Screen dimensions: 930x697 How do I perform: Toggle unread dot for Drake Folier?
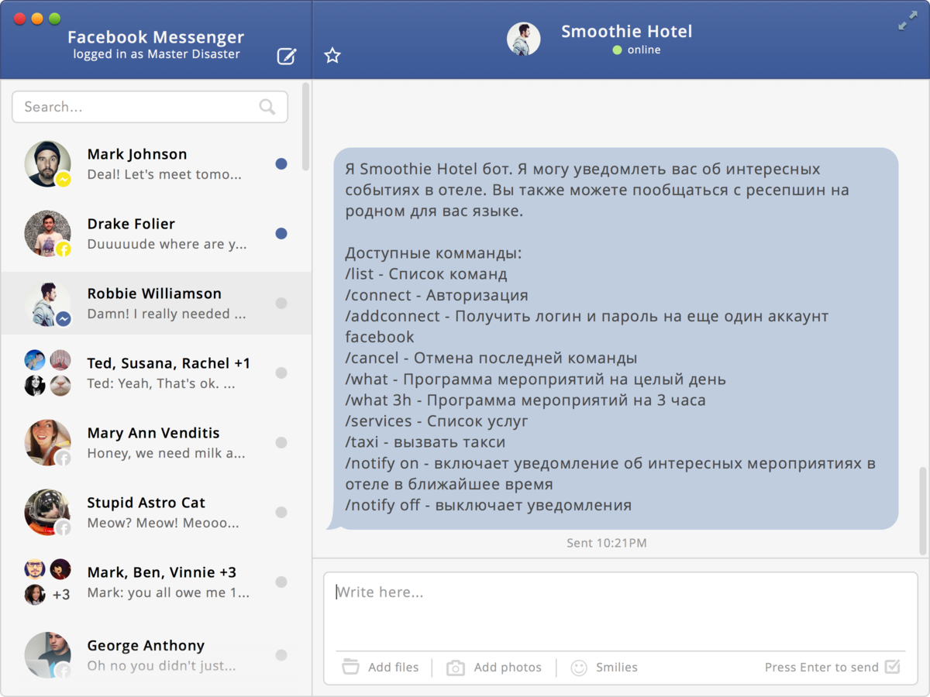tap(281, 233)
